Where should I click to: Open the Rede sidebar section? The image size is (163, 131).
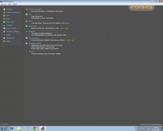pyautogui.click(x=8, y=41)
